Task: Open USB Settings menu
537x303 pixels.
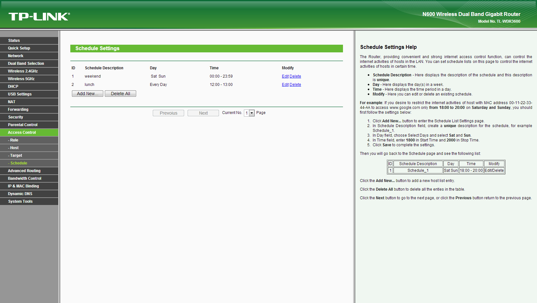Action: tap(29, 94)
